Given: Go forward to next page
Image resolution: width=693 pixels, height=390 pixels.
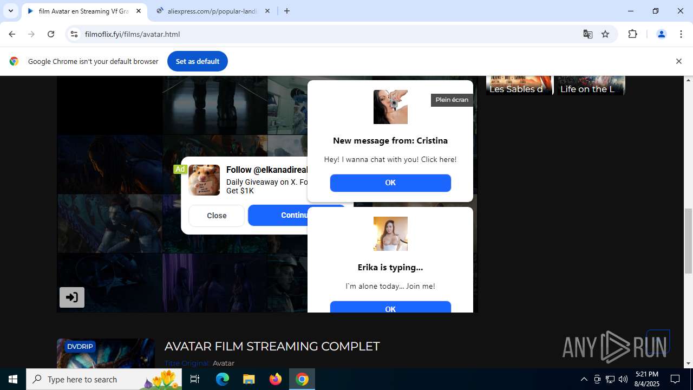Looking at the screenshot, I should [31, 34].
